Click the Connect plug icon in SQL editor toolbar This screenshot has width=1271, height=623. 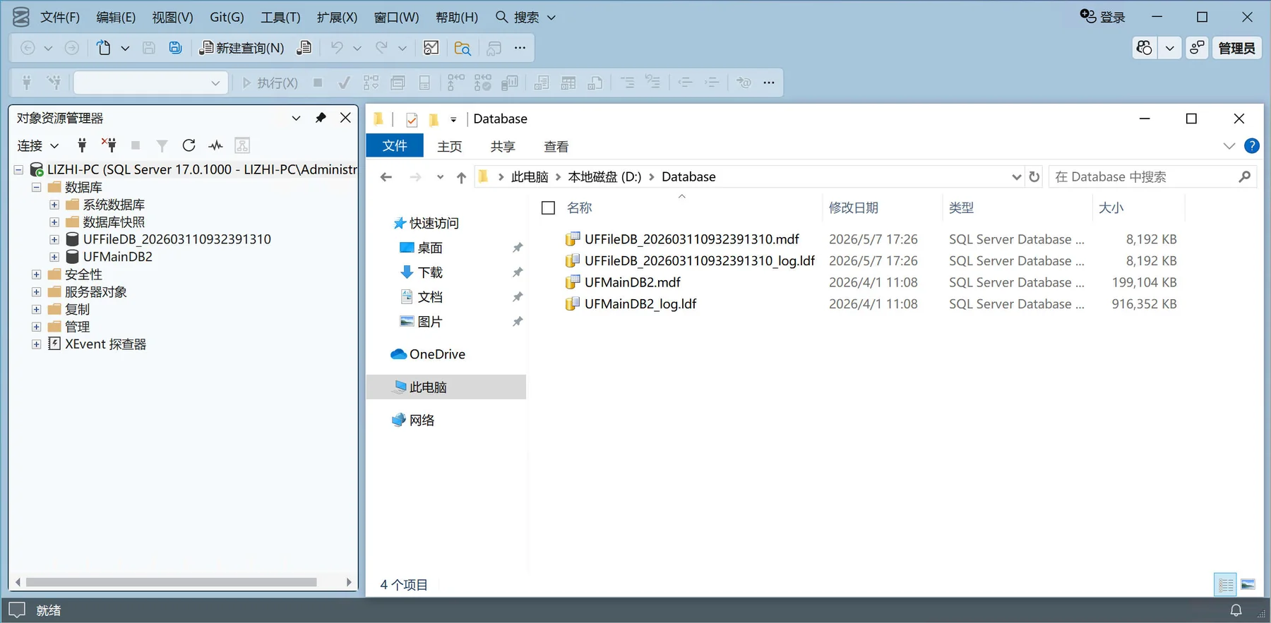point(27,83)
